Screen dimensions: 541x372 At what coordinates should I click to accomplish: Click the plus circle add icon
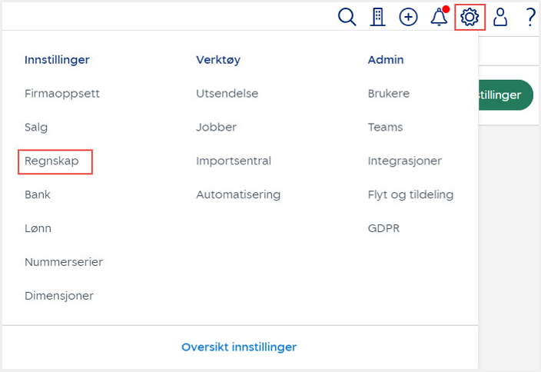coord(408,17)
